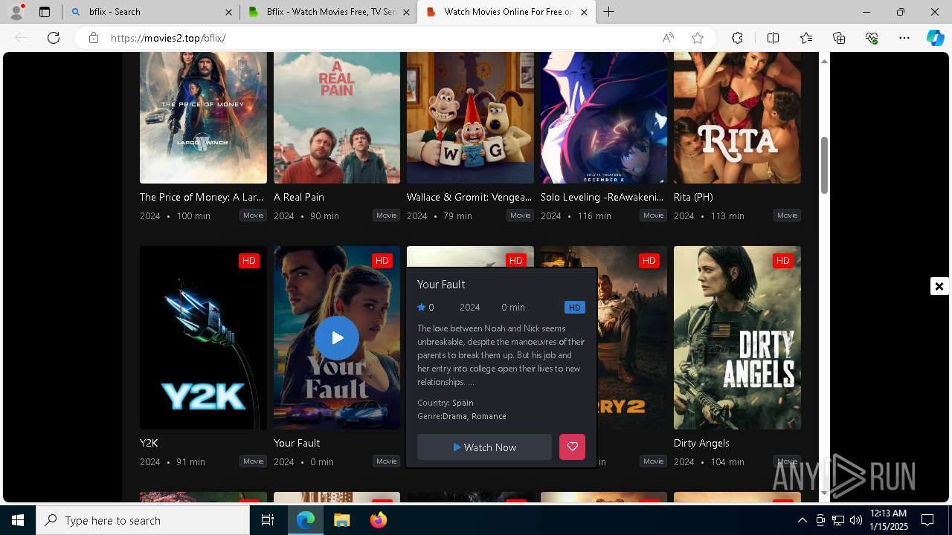
Task: Click the A Real Pain title link
Action: pyautogui.click(x=299, y=197)
